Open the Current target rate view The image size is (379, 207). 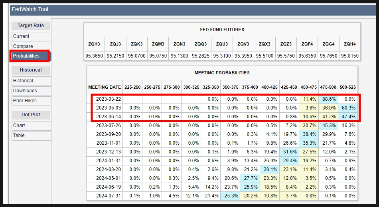[x=31, y=36]
